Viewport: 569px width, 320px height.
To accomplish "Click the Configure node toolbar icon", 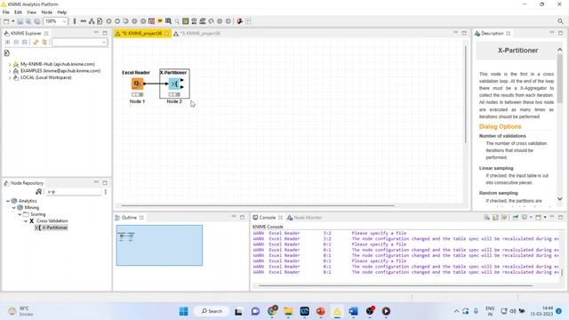I will (x=100, y=21).
